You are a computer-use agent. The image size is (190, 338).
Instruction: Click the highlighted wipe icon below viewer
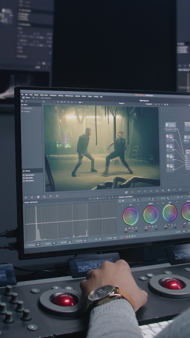pyautogui.click(x=126, y=192)
